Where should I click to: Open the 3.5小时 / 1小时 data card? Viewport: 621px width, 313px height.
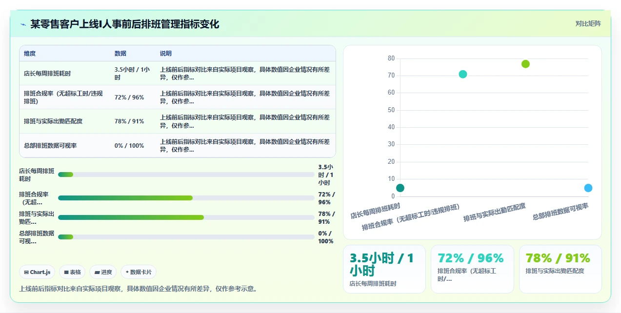[384, 269]
